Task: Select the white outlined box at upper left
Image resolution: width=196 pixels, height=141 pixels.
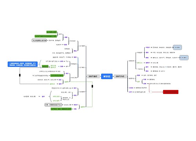Action: click(x=39, y=40)
